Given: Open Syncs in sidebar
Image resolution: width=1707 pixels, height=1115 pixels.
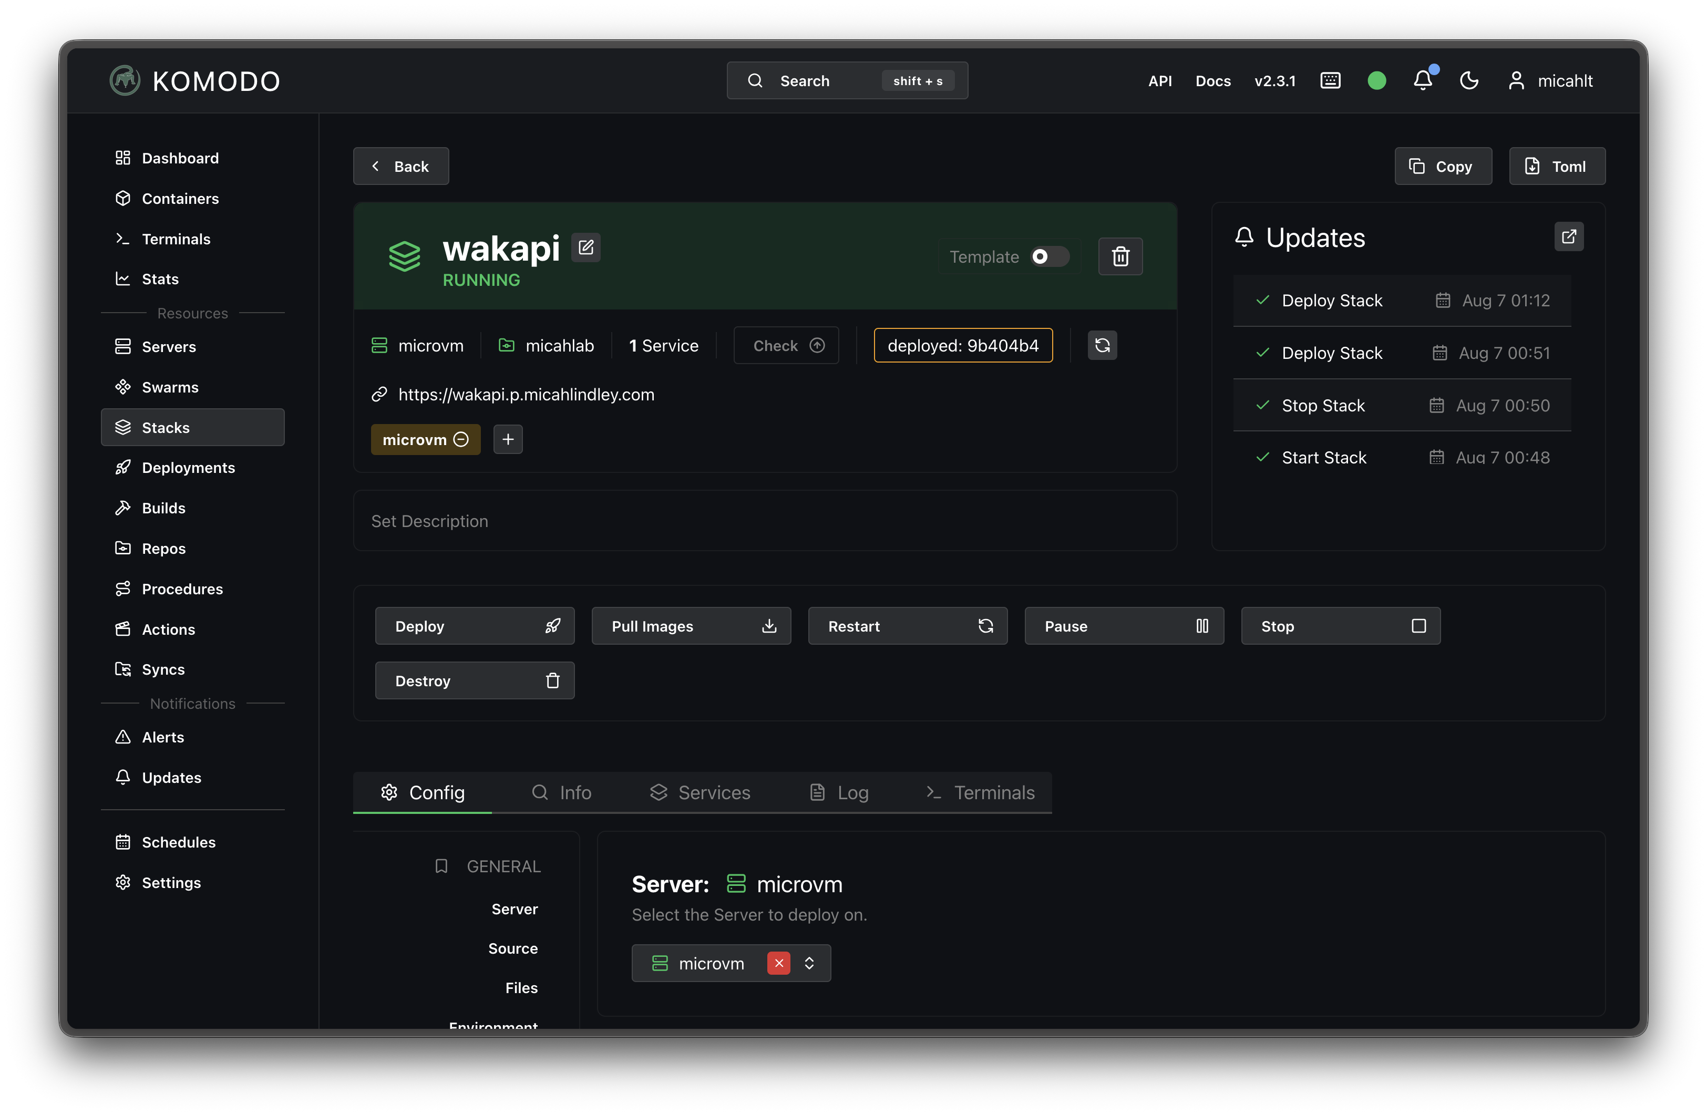Looking at the screenshot, I should (x=192, y=670).
